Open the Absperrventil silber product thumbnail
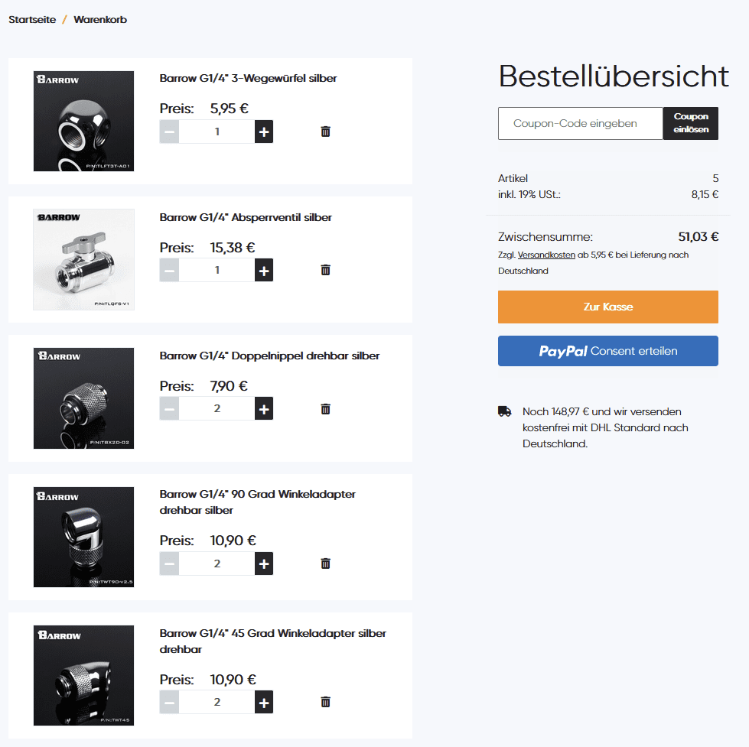This screenshot has height=747, width=749. pyautogui.click(x=83, y=260)
